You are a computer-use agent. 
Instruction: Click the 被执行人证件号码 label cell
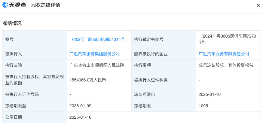coord(35,94)
